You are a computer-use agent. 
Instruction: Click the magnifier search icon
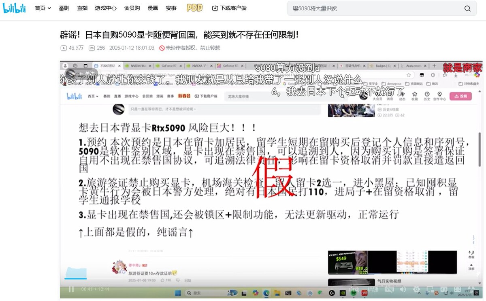467,8
